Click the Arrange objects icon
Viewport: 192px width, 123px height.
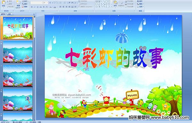[115, 3]
